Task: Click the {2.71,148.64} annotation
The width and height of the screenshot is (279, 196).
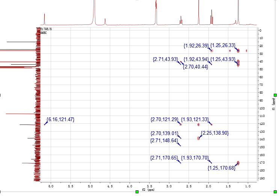Action: (164, 141)
